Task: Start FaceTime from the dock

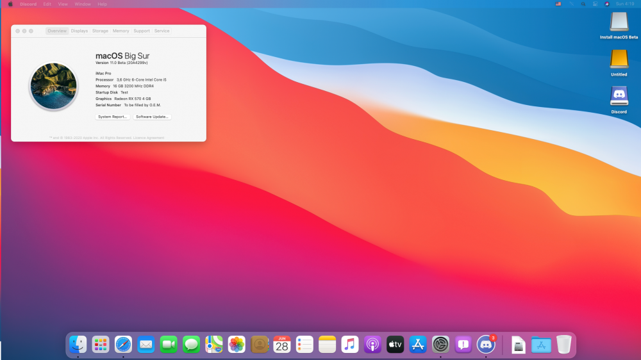Action: coord(169,345)
